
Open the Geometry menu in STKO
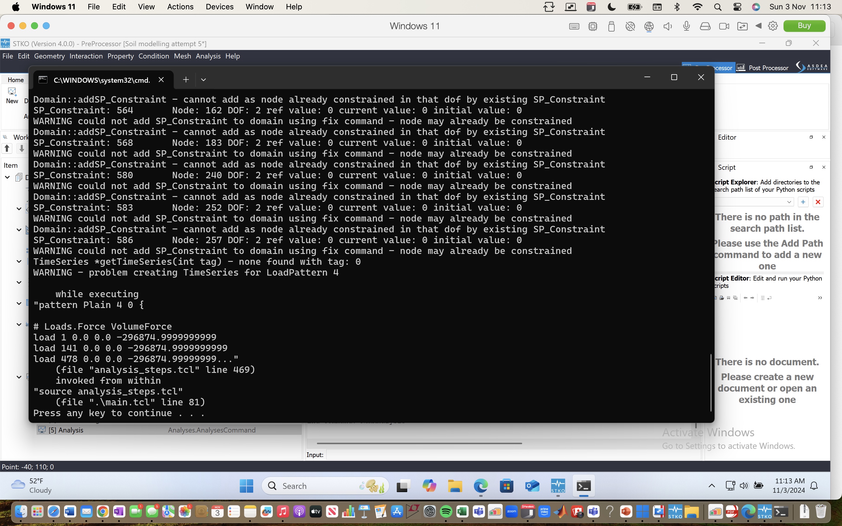click(x=49, y=56)
